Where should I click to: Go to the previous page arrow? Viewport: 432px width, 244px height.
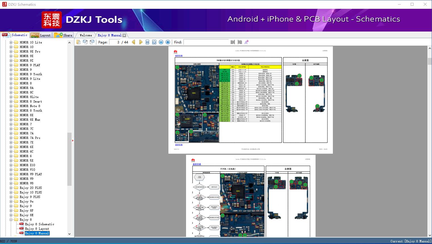(133, 42)
